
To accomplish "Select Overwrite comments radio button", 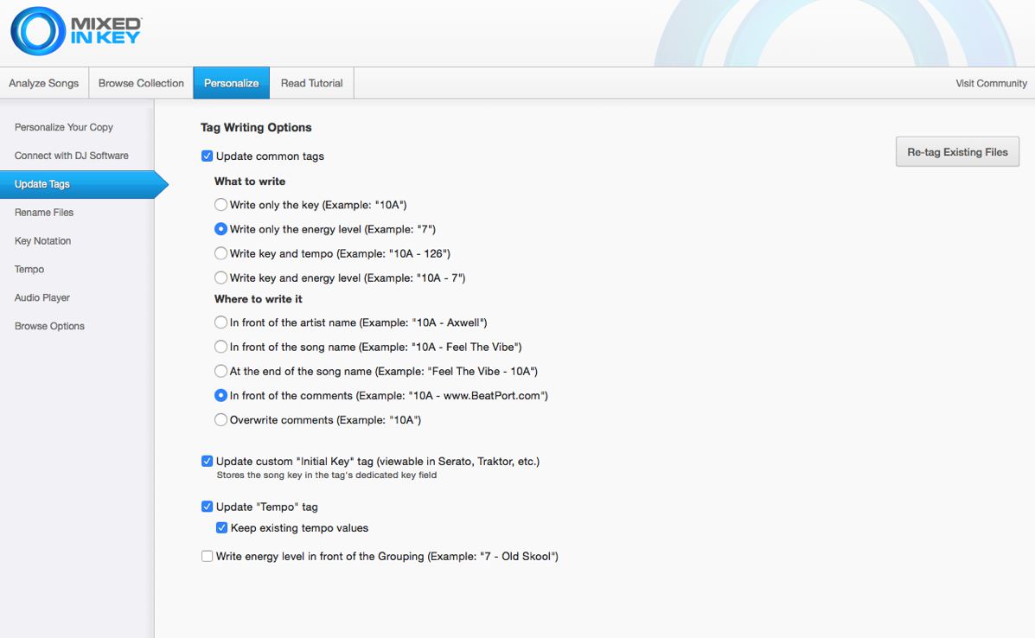I will tap(221, 420).
